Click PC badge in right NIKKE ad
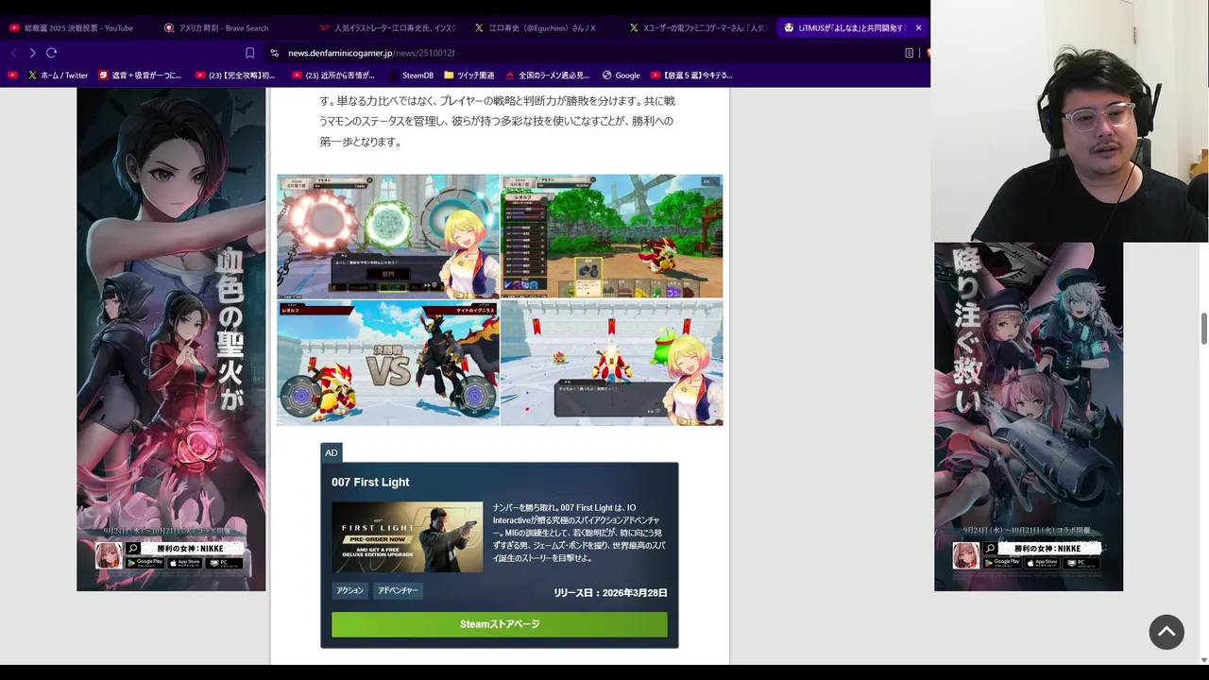 click(1081, 563)
